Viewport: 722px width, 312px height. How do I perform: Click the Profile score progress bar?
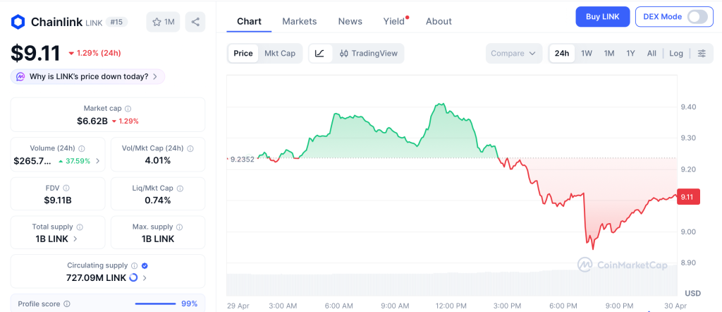(x=154, y=304)
